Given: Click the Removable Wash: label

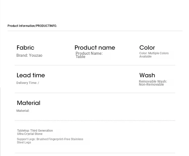Looking at the screenshot, I should (153, 81).
